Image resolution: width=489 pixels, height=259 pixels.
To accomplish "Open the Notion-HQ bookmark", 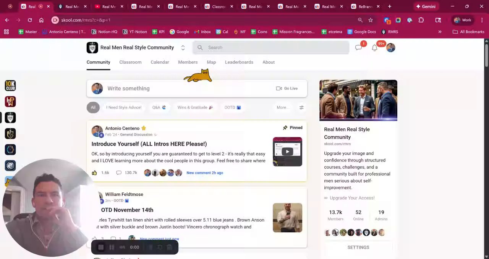I will tap(104, 32).
